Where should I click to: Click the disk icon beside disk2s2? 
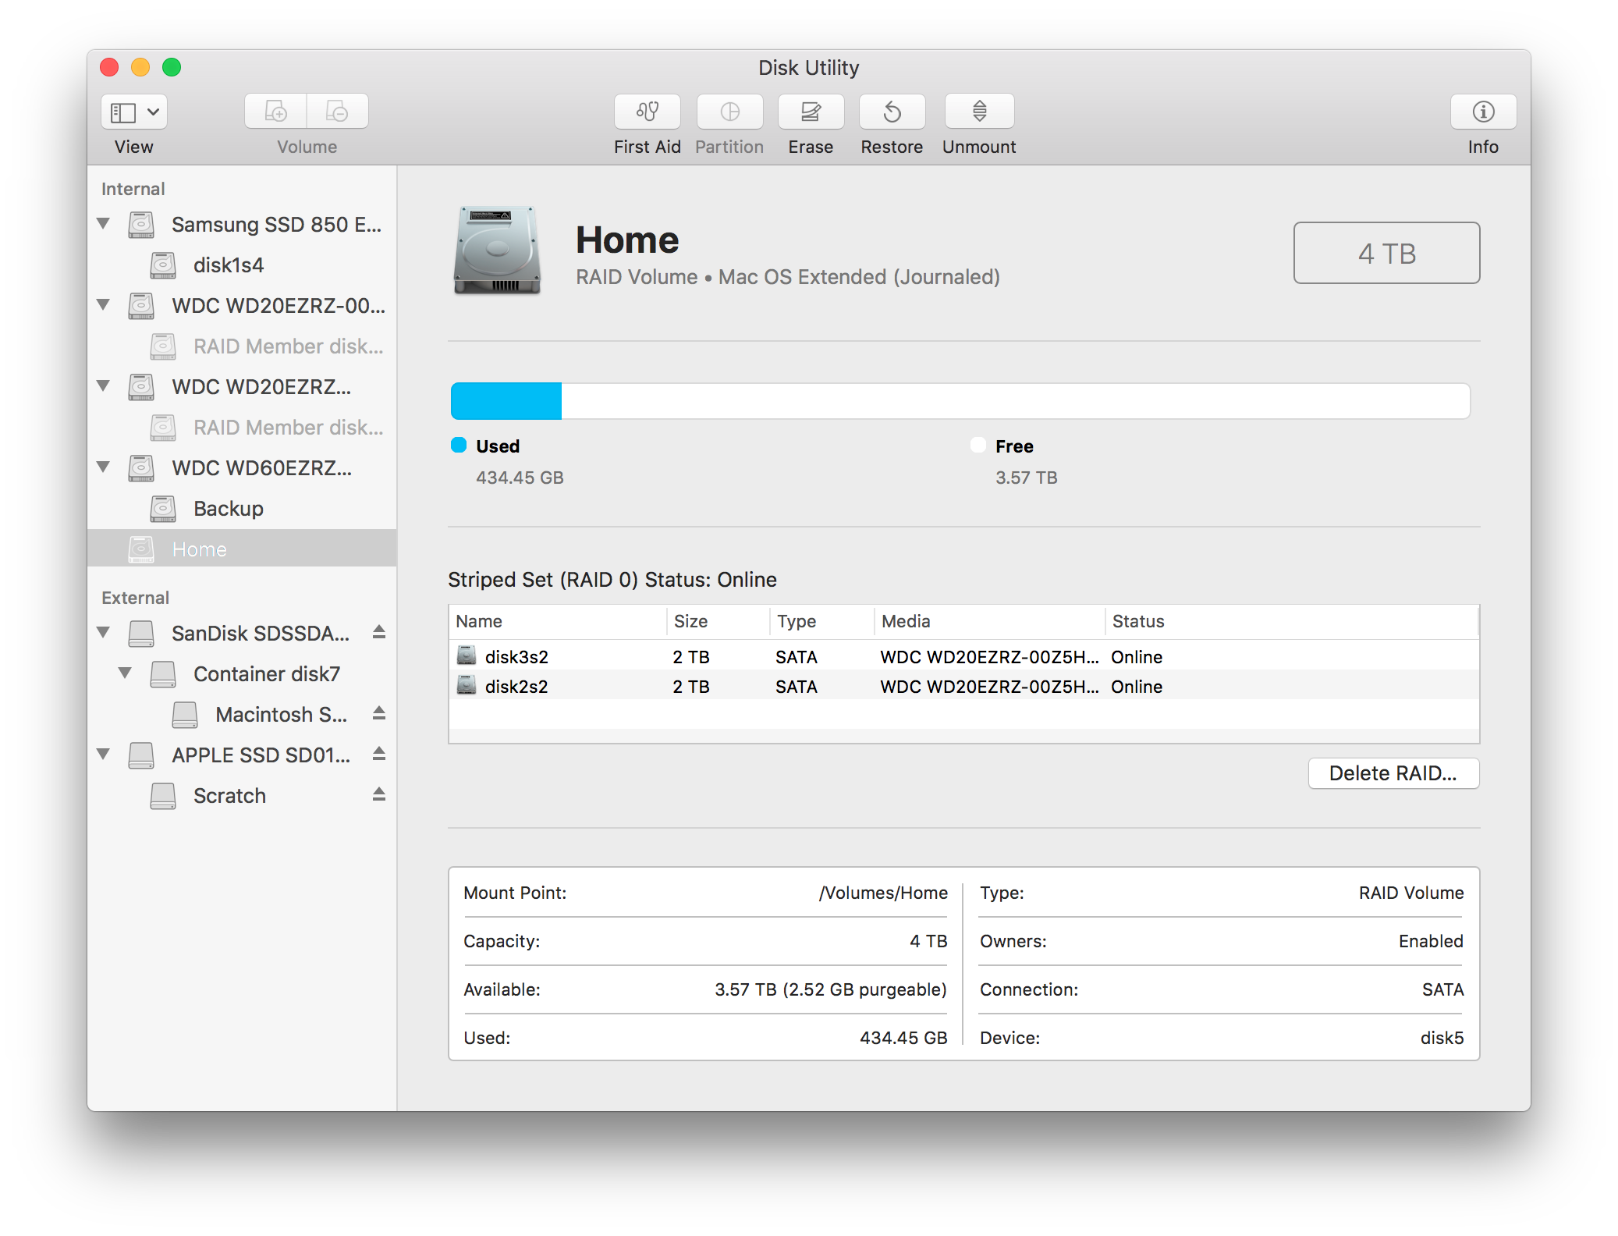click(x=467, y=685)
